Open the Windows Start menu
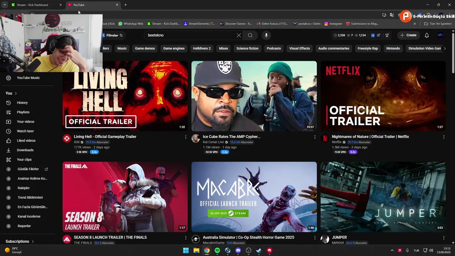The width and height of the screenshot is (455, 256). (x=186, y=250)
